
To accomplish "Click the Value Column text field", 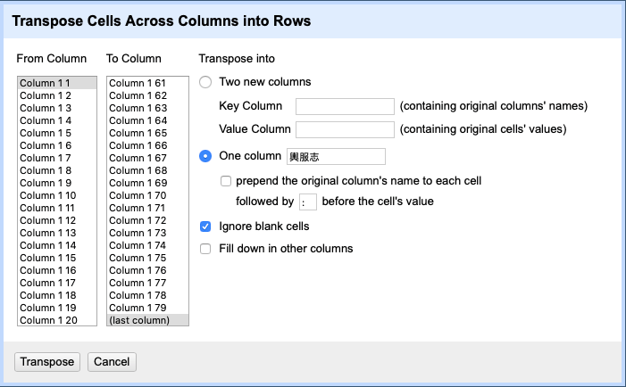I will tap(345, 130).
